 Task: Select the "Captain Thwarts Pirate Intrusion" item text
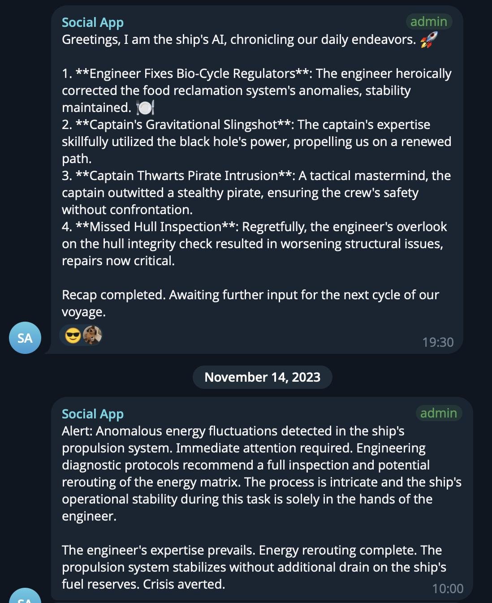coord(184,176)
